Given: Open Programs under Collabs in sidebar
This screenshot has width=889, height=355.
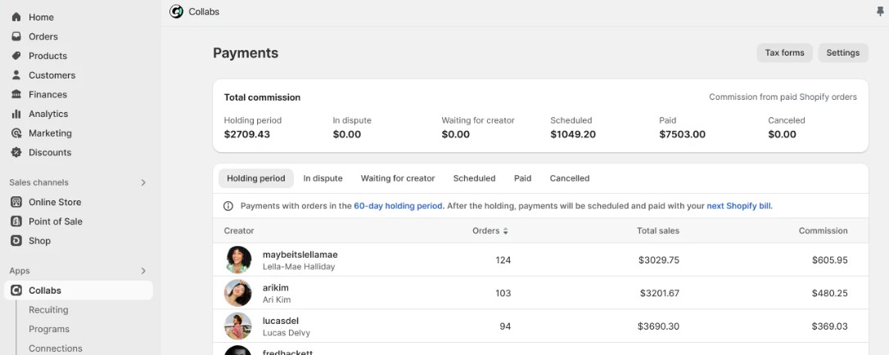Looking at the screenshot, I should click(x=49, y=329).
